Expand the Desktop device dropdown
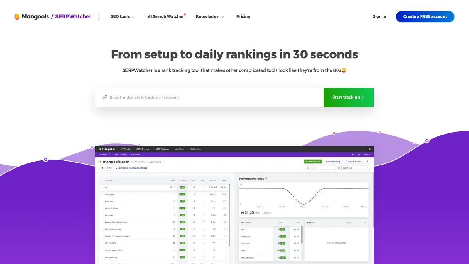The image size is (469, 264). (157, 162)
